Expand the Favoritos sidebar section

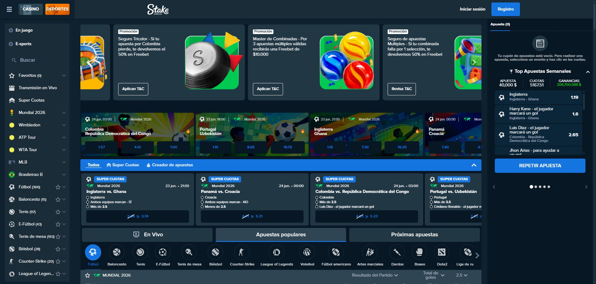click(x=64, y=76)
